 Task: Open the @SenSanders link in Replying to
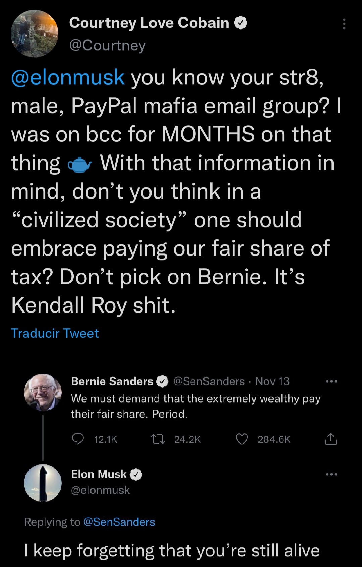pos(119,522)
